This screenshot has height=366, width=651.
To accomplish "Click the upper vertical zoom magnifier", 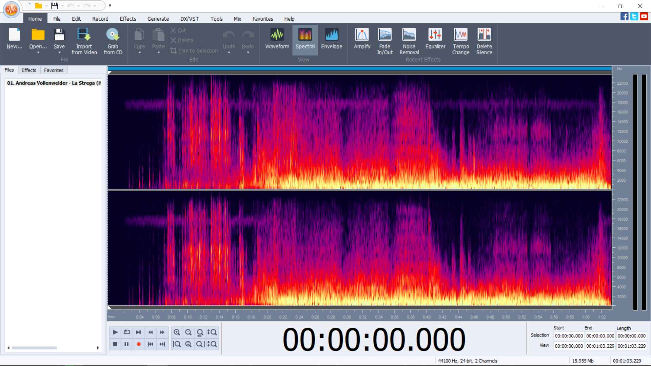I will click(x=212, y=332).
